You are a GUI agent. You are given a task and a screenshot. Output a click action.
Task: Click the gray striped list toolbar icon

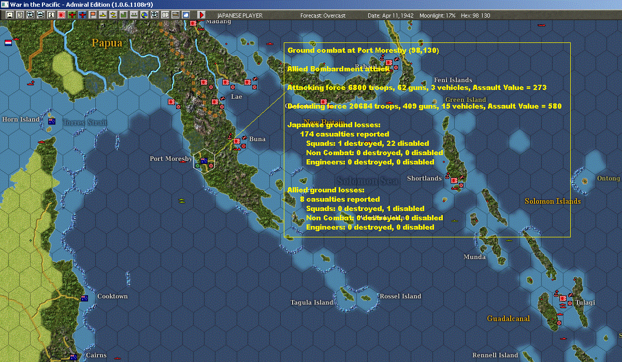(176, 15)
